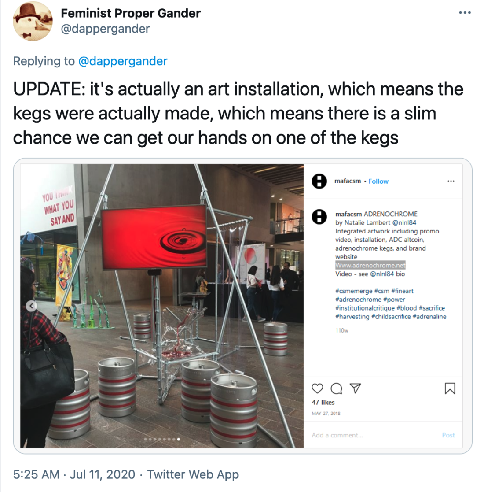
Task: Like the Instagram post with heart icon
Action: [x=317, y=388]
